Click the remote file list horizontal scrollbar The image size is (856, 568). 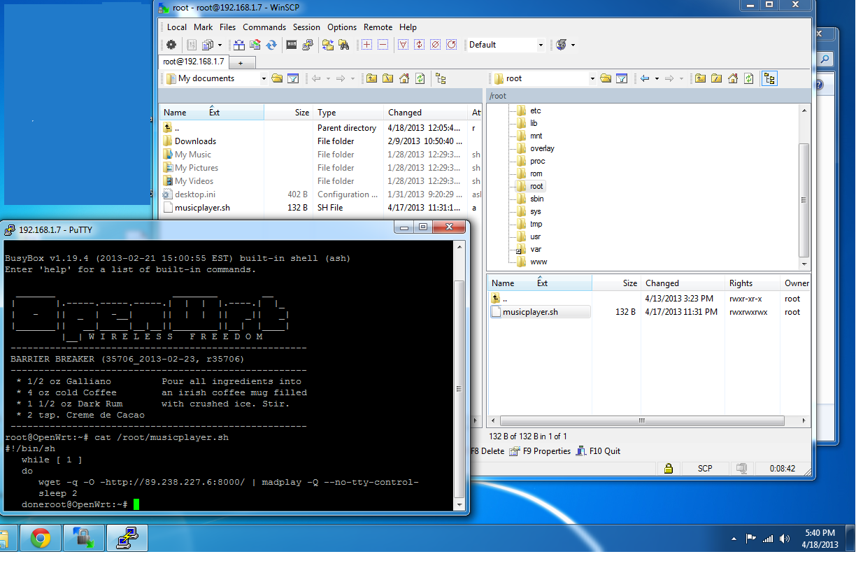coord(641,420)
